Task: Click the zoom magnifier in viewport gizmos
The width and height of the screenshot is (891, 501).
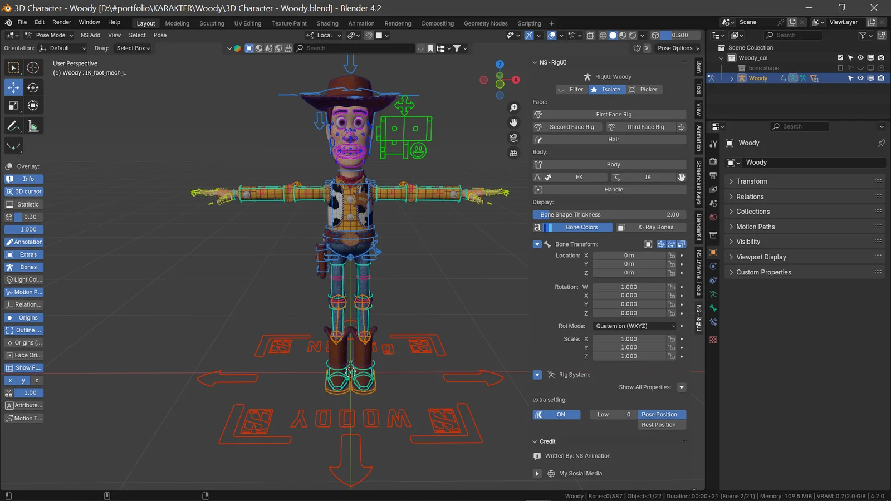Action: 513,107
